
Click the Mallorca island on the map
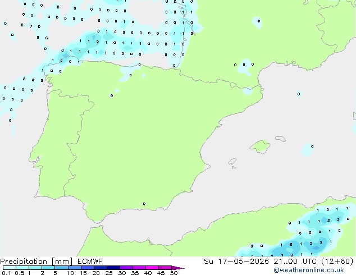click(x=261, y=146)
